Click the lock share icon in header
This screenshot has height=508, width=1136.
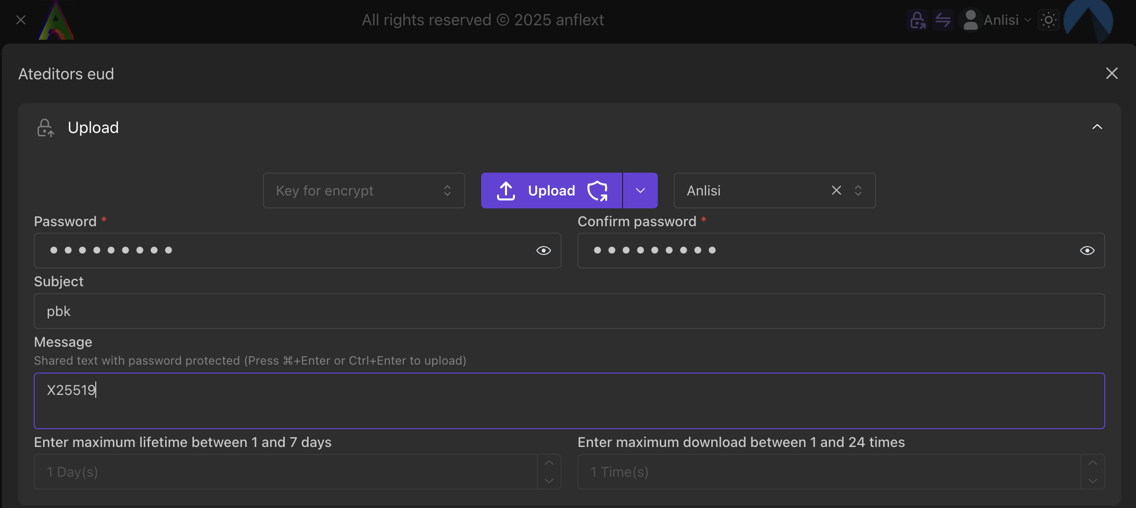(x=917, y=20)
